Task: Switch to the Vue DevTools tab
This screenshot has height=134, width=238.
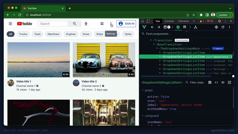Action: coord(158,21)
